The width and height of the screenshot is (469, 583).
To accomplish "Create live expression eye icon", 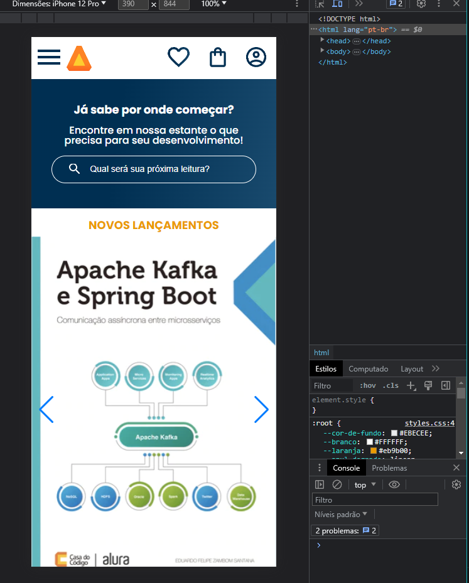I will point(394,484).
